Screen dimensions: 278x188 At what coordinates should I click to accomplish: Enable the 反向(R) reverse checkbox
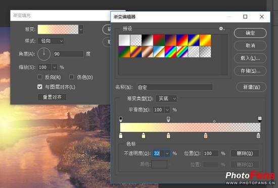coord(40,77)
